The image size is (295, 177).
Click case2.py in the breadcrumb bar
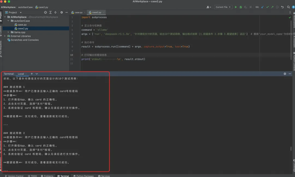click(x=42, y=7)
